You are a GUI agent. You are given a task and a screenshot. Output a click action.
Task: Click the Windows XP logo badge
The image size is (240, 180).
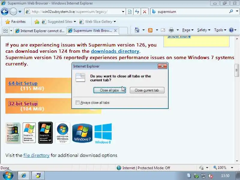[46, 133]
